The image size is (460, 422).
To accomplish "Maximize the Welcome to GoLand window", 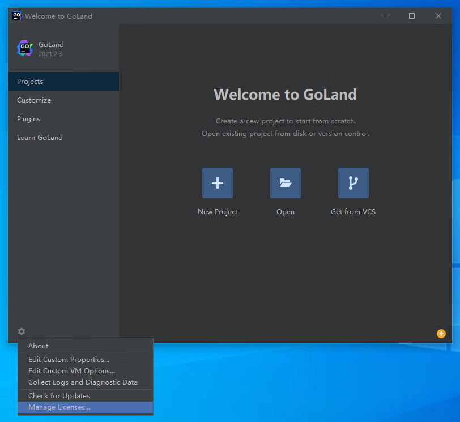I will pos(412,16).
